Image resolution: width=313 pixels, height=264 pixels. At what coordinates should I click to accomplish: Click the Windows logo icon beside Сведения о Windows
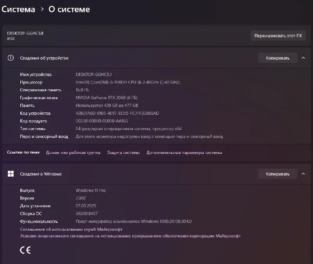click(x=11, y=174)
